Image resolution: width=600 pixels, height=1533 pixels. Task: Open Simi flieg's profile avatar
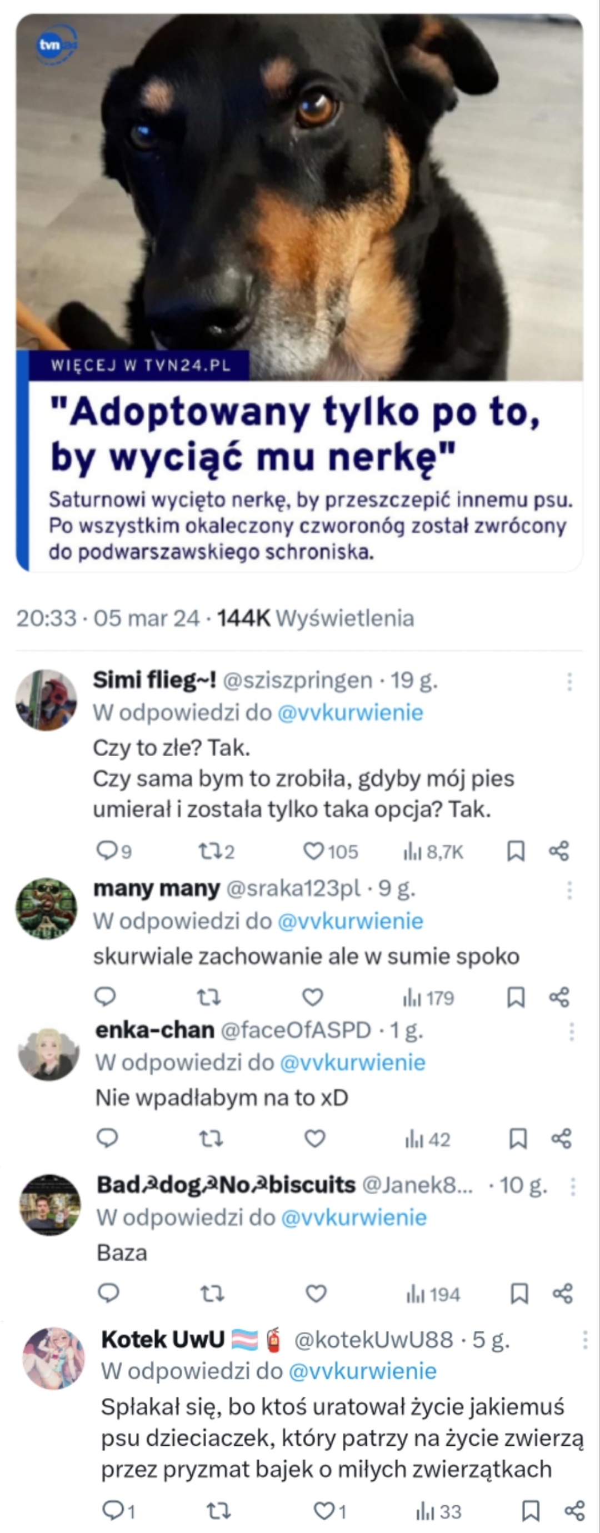coord(47,700)
